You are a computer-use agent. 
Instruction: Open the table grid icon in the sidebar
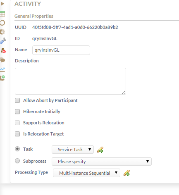2,14
